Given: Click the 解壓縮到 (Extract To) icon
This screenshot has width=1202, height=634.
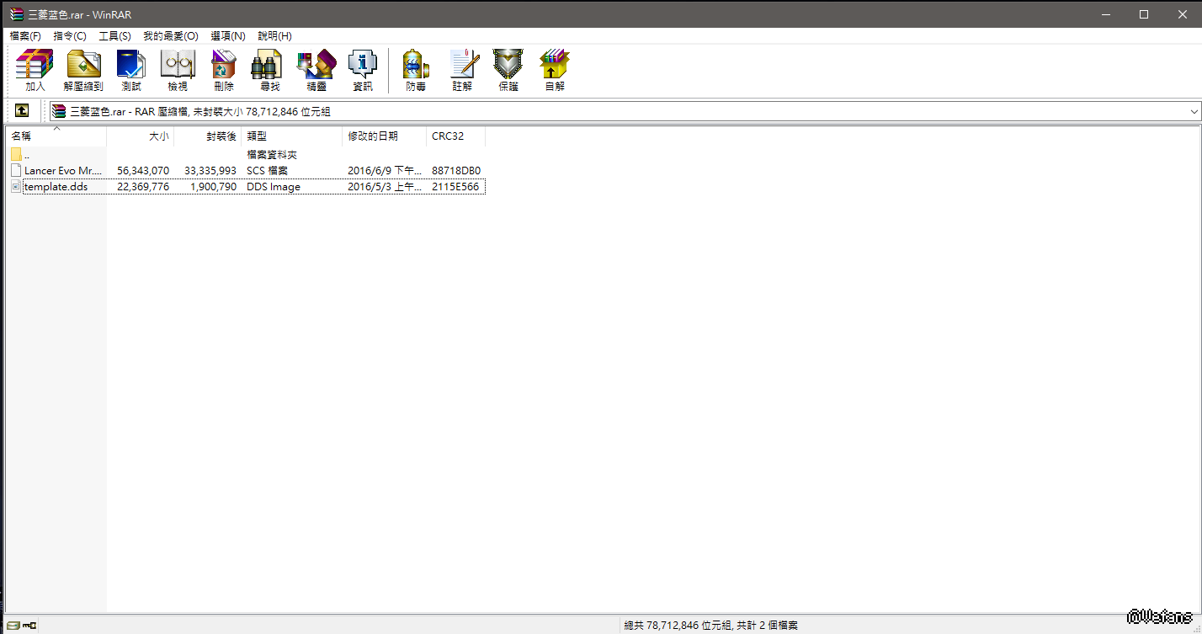Looking at the screenshot, I should coord(83,70).
